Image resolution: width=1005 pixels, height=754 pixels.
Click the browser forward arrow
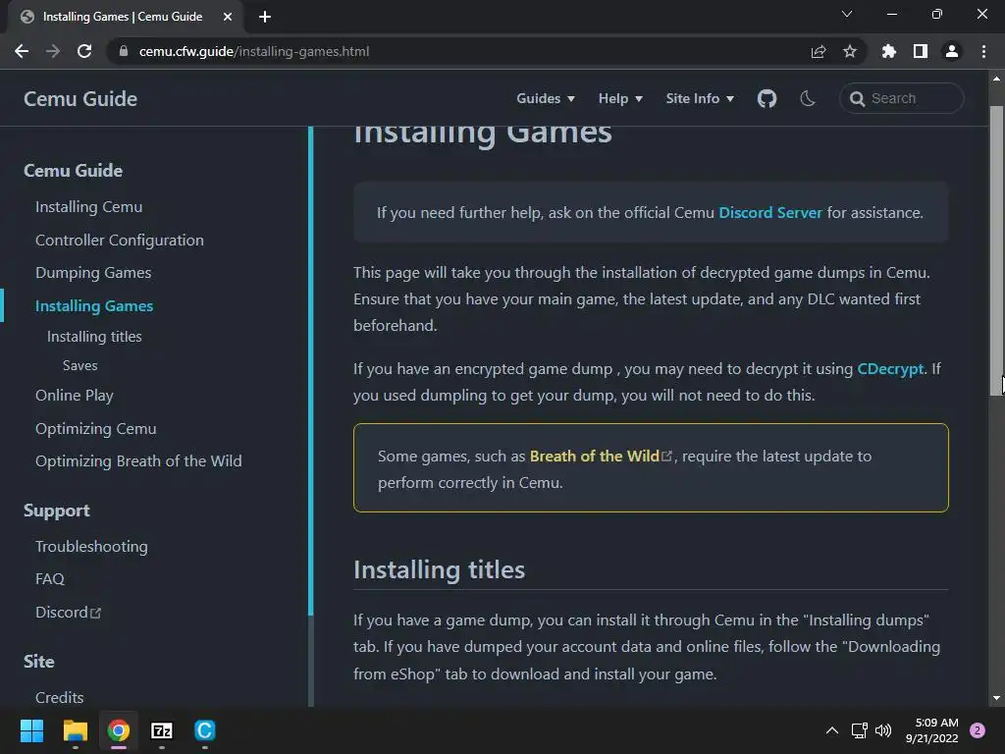point(53,51)
